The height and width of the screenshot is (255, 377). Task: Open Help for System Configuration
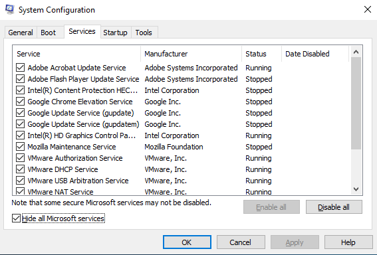(348, 242)
